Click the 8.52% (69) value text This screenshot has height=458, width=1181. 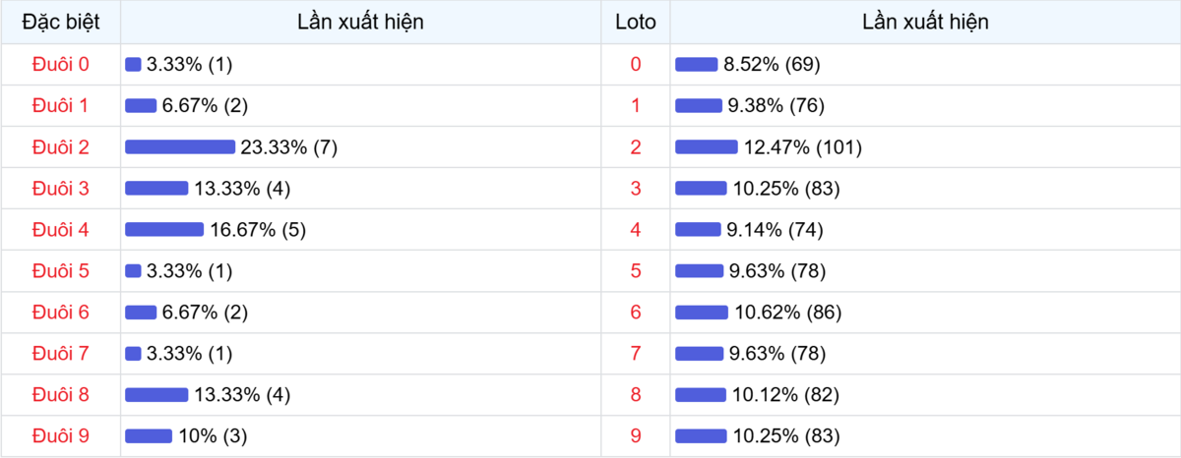pyautogui.click(x=773, y=65)
